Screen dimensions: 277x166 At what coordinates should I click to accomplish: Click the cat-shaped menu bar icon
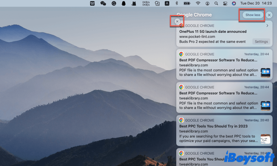tap(134, 3)
